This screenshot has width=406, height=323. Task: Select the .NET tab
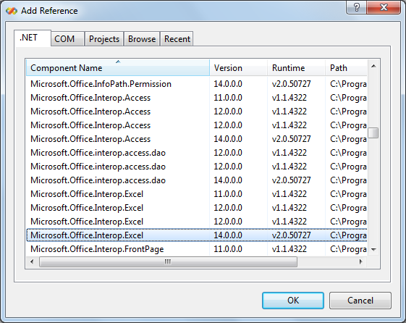(33, 38)
